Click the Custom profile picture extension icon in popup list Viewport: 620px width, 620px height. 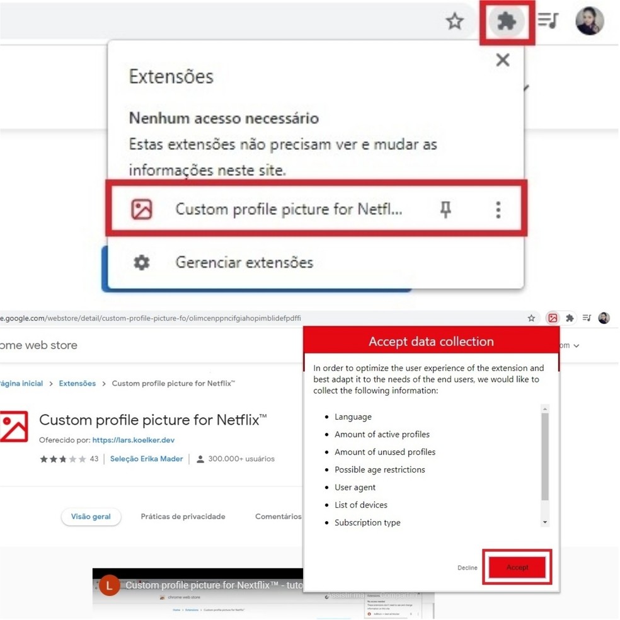click(x=142, y=209)
